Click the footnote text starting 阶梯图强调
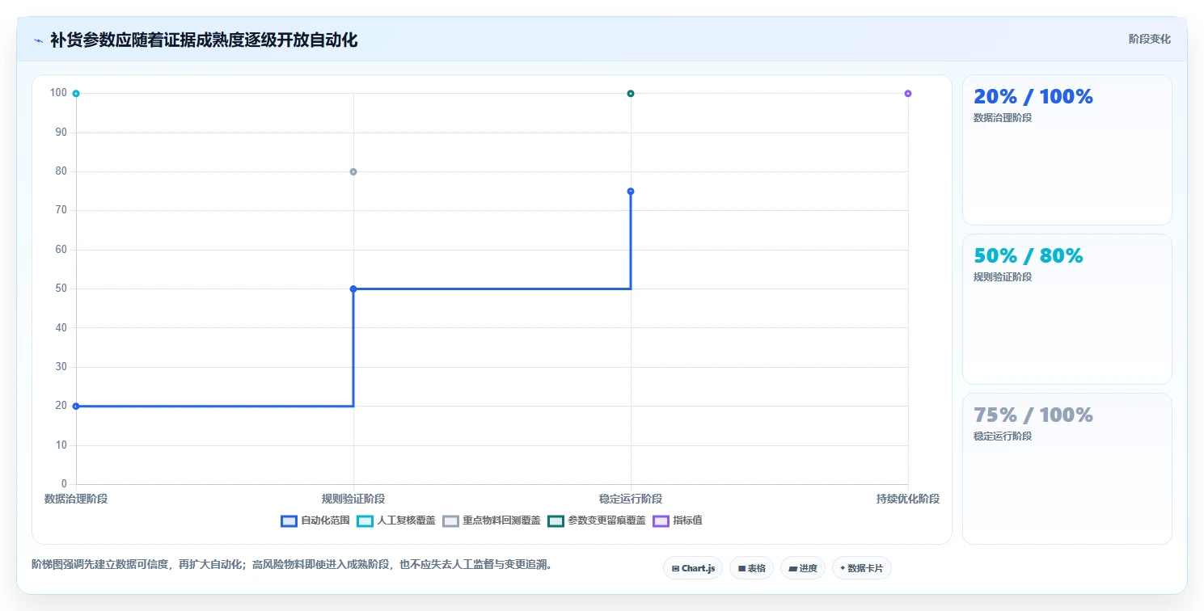 tap(294, 564)
